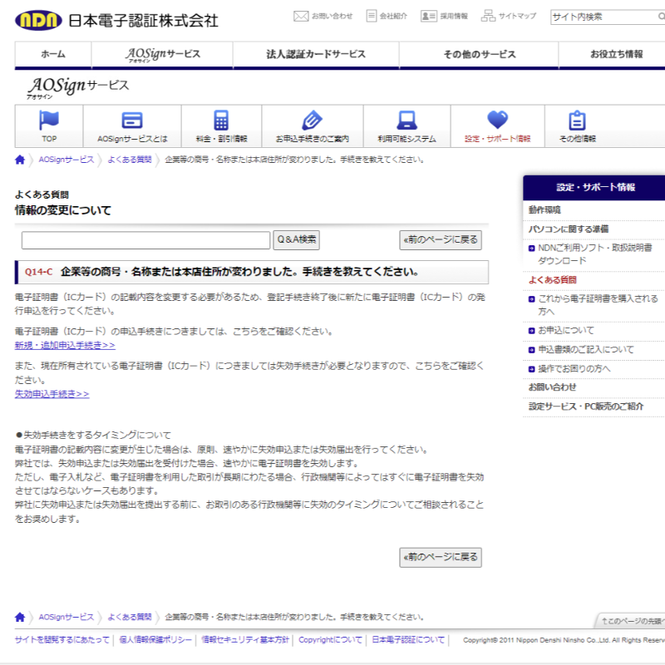665x665 pixels.
Task: Open the 失効申込手続き link
Action: (52, 393)
